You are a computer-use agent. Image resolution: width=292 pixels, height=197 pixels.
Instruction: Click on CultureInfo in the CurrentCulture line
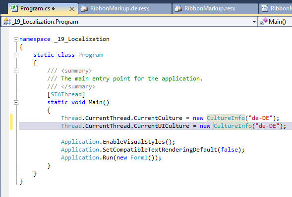[x=226, y=118]
